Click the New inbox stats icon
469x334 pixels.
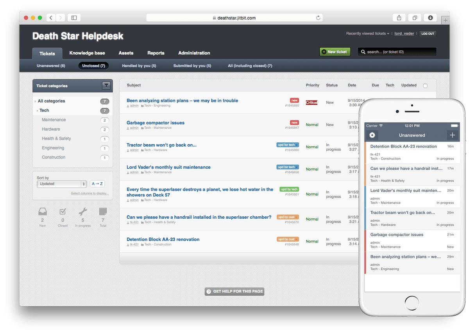tap(43, 212)
